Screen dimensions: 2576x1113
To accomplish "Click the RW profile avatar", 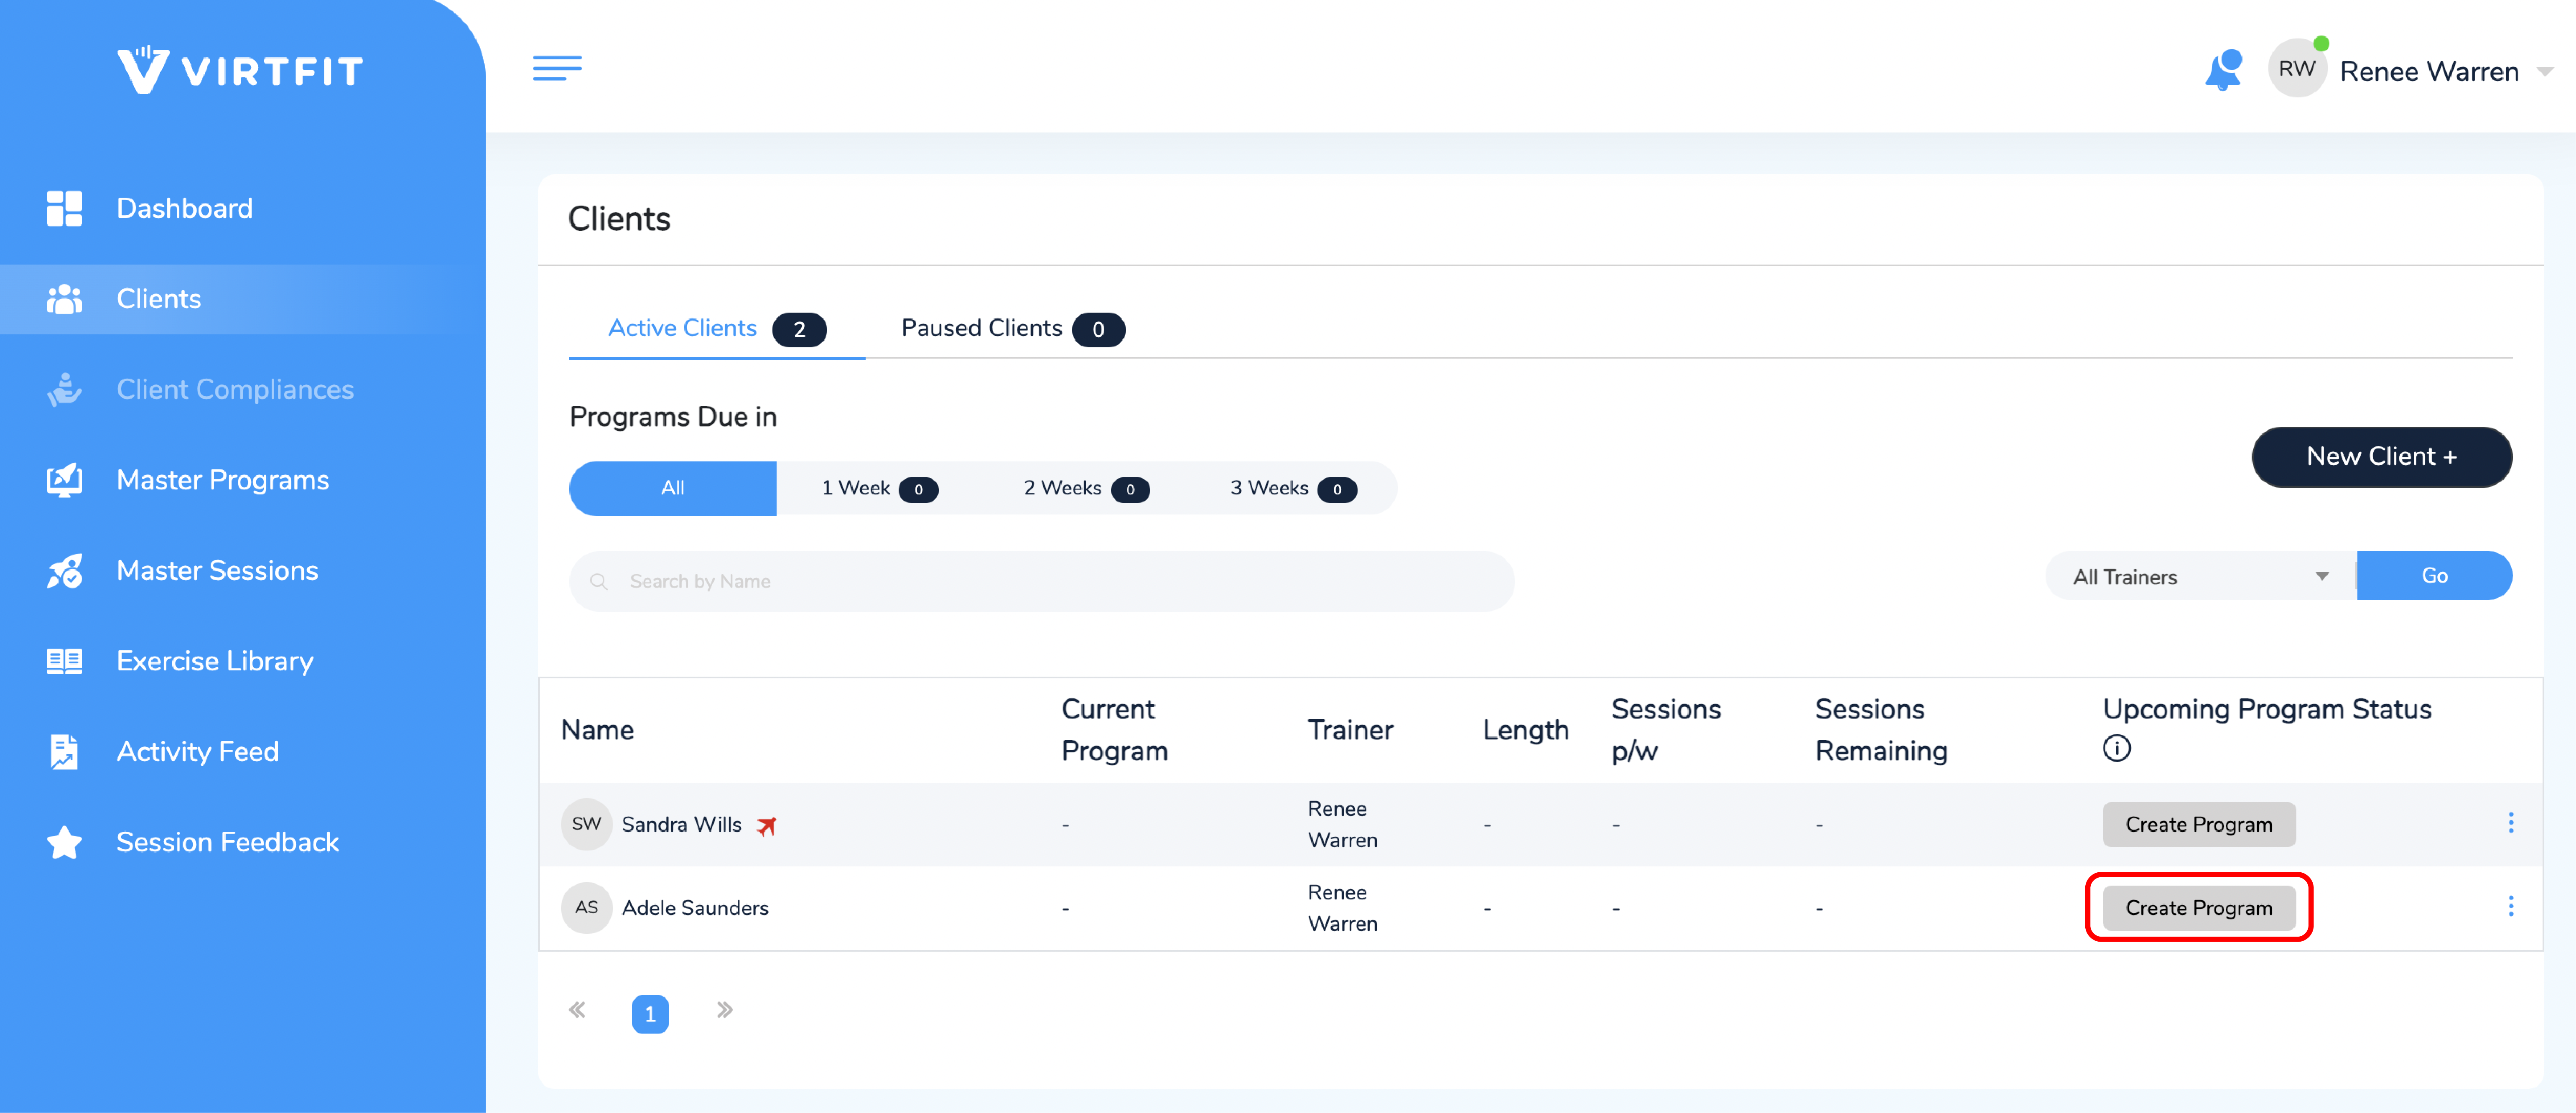I will coord(2297,69).
